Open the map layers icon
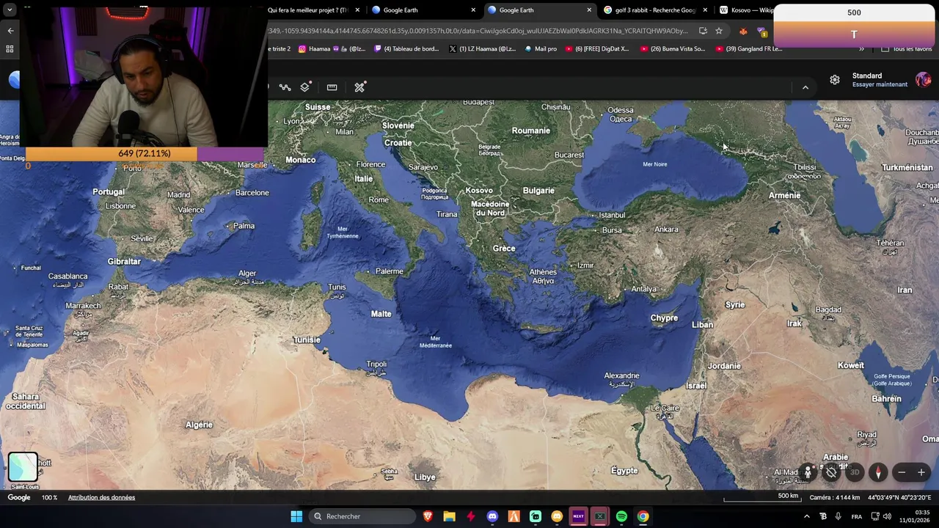The width and height of the screenshot is (939, 528). click(x=305, y=87)
